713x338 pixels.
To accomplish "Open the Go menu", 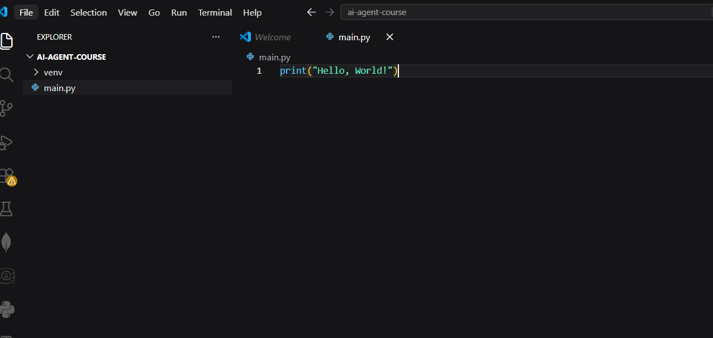I will (154, 12).
